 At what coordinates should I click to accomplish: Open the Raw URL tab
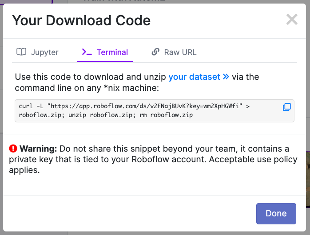tap(174, 52)
